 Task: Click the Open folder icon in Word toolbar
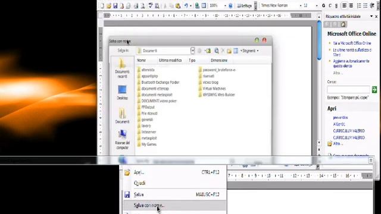click(108, 5)
